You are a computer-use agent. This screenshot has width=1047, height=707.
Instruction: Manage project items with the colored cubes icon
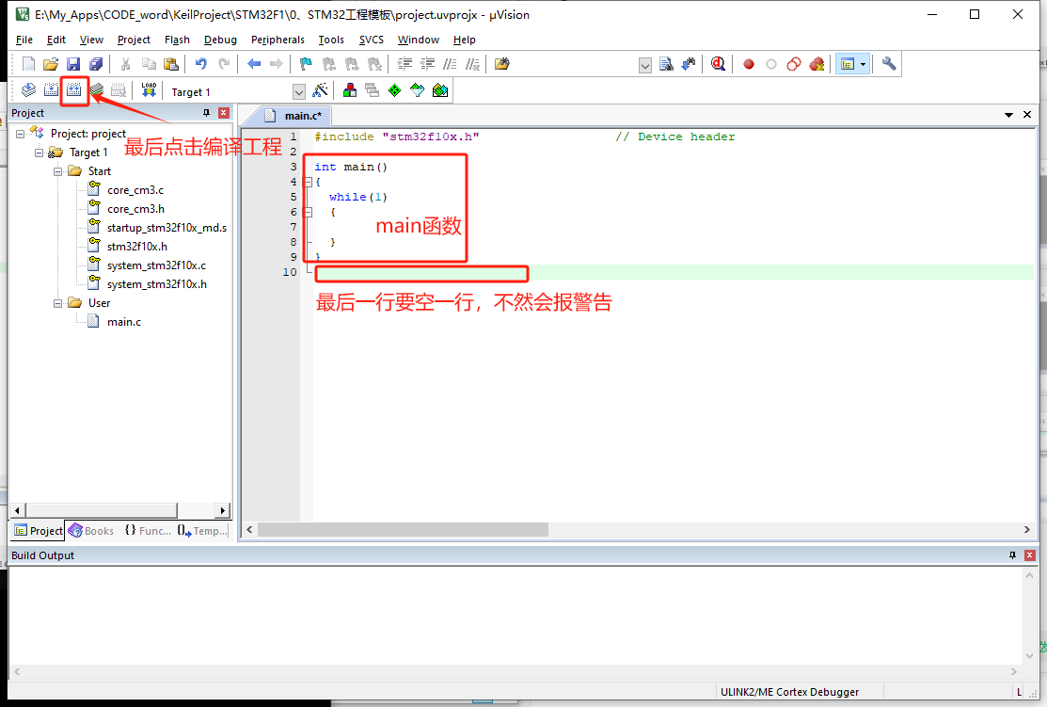[350, 90]
